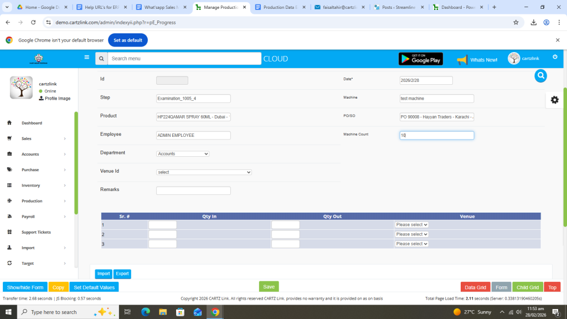Viewport: 567px width, 319px height.
Task: Click the Remarks input field
Action: 193,191
